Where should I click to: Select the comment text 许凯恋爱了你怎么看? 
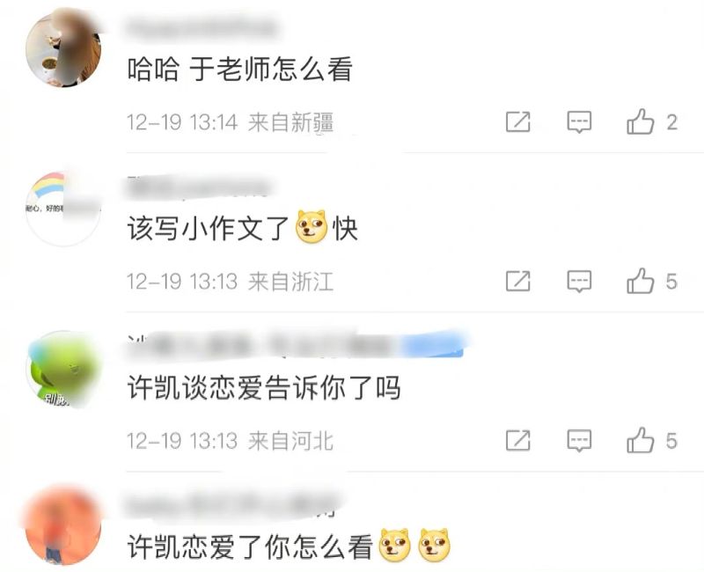click(x=251, y=546)
